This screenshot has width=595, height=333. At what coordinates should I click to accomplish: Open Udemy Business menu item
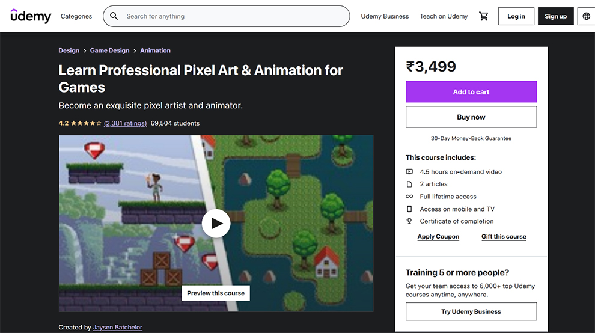coord(385,16)
